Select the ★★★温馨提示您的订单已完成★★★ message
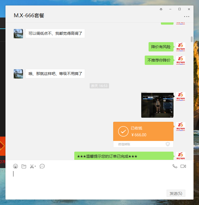This screenshot has height=205, width=199. tap(124, 156)
